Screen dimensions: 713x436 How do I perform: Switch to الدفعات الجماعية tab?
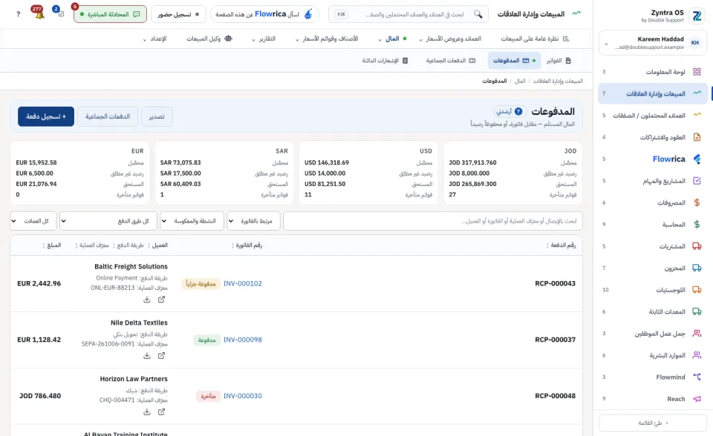pyautogui.click(x=451, y=60)
